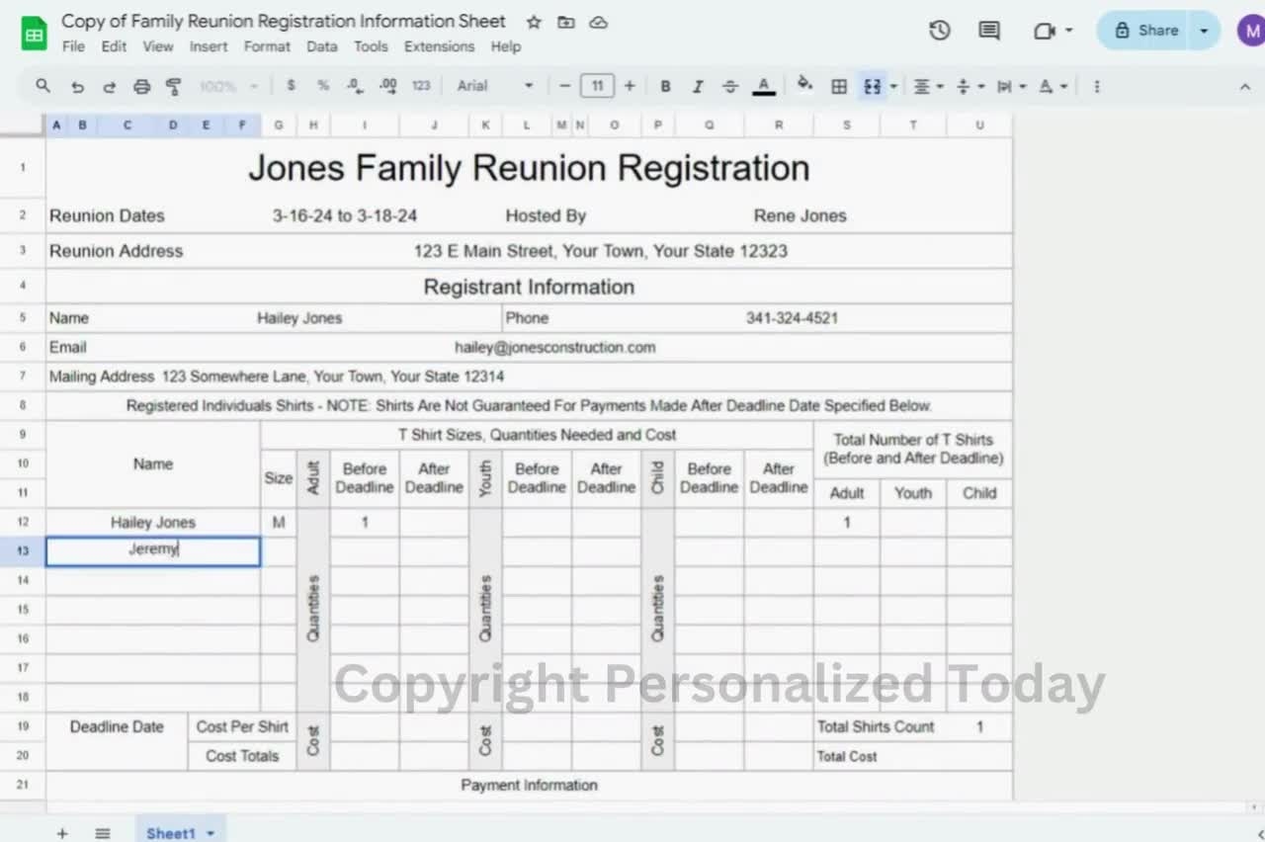Viewport: 1265px width, 842px height.
Task: Open version history
Action: [x=939, y=31]
